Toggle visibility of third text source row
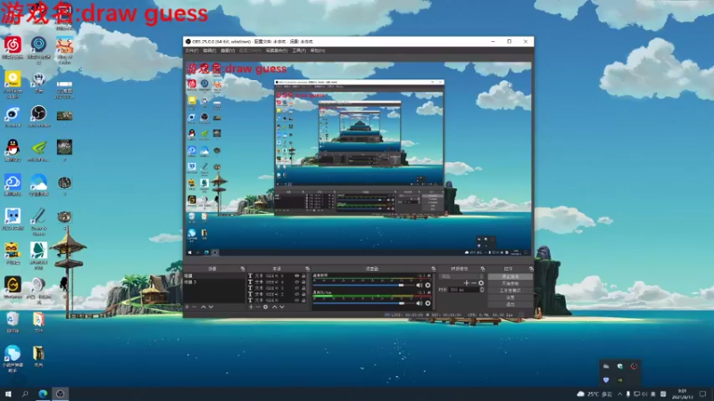714x401 pixels. [297, 288]
